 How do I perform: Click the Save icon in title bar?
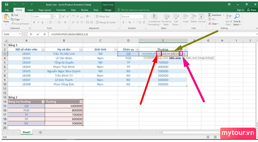(6, 4)
